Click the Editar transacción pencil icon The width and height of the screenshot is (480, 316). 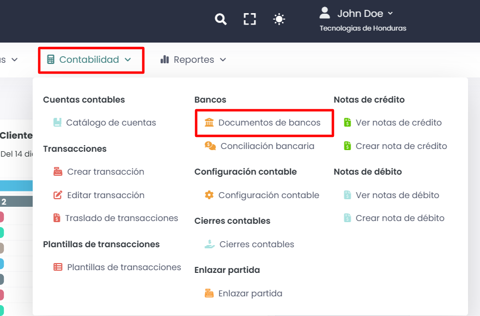(58, 195)
